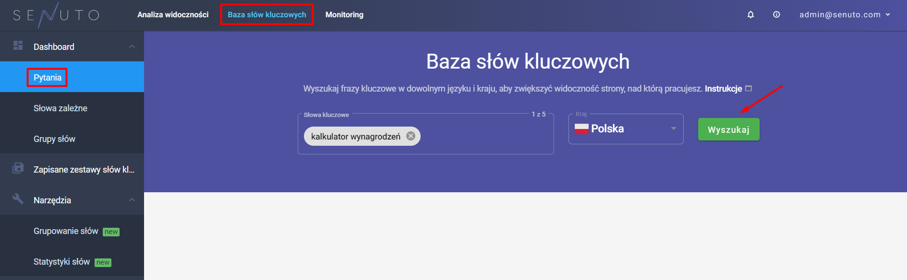This screenshot has height=280, width=907.
Task: Open Słowa zależne in the sidebar
Action: [72, 108]
